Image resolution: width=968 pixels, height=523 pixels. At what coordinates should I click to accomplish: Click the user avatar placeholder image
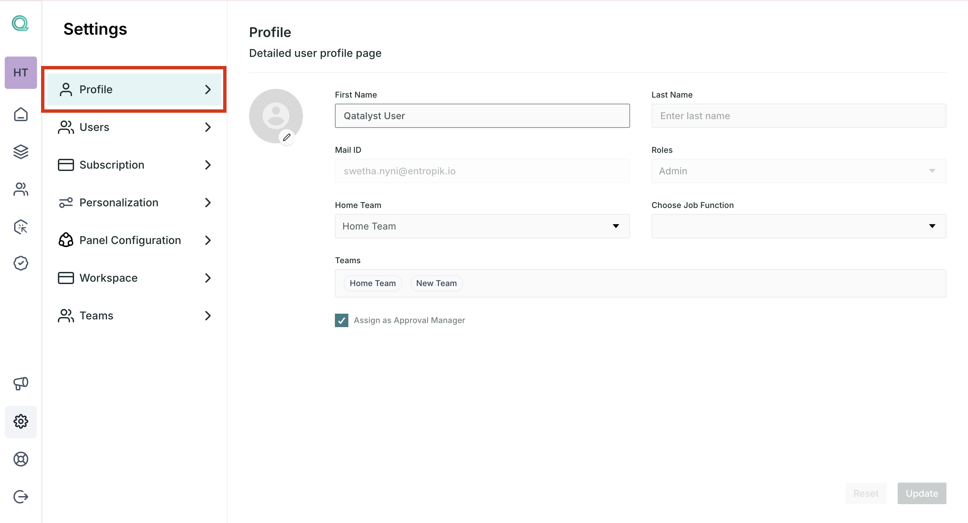pos(276,116)
